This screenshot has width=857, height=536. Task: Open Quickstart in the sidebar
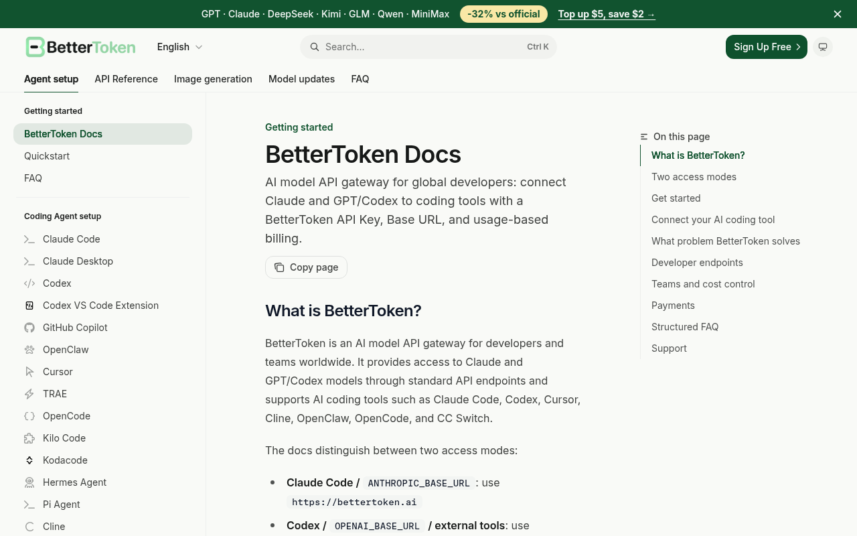(x=102, y=156)
